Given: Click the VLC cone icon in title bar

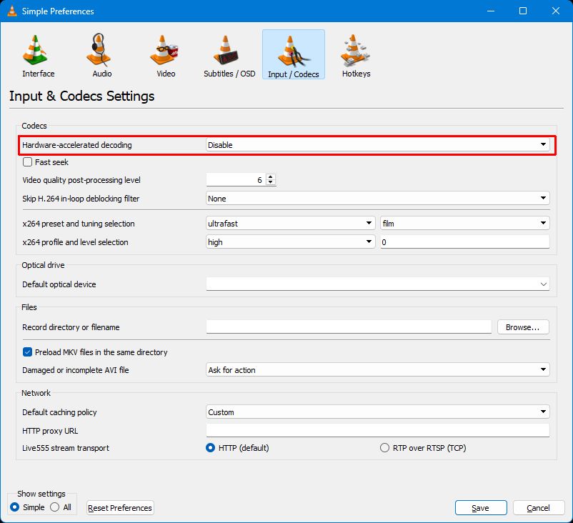Looking at the screenshot, I should coord(12,11).
